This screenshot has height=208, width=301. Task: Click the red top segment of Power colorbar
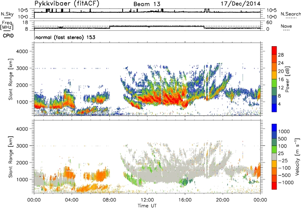click(x=274, y=50)
